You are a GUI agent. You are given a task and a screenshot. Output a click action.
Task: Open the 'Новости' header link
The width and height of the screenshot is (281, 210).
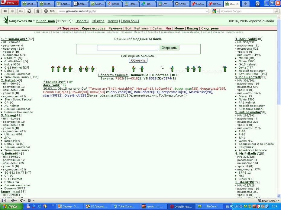[82, 21]
